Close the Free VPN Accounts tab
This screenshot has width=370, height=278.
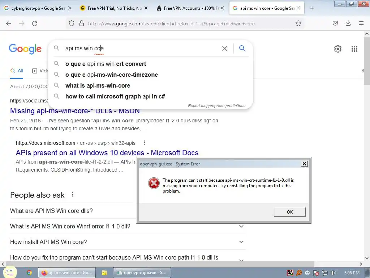click(x=222, y=8)
